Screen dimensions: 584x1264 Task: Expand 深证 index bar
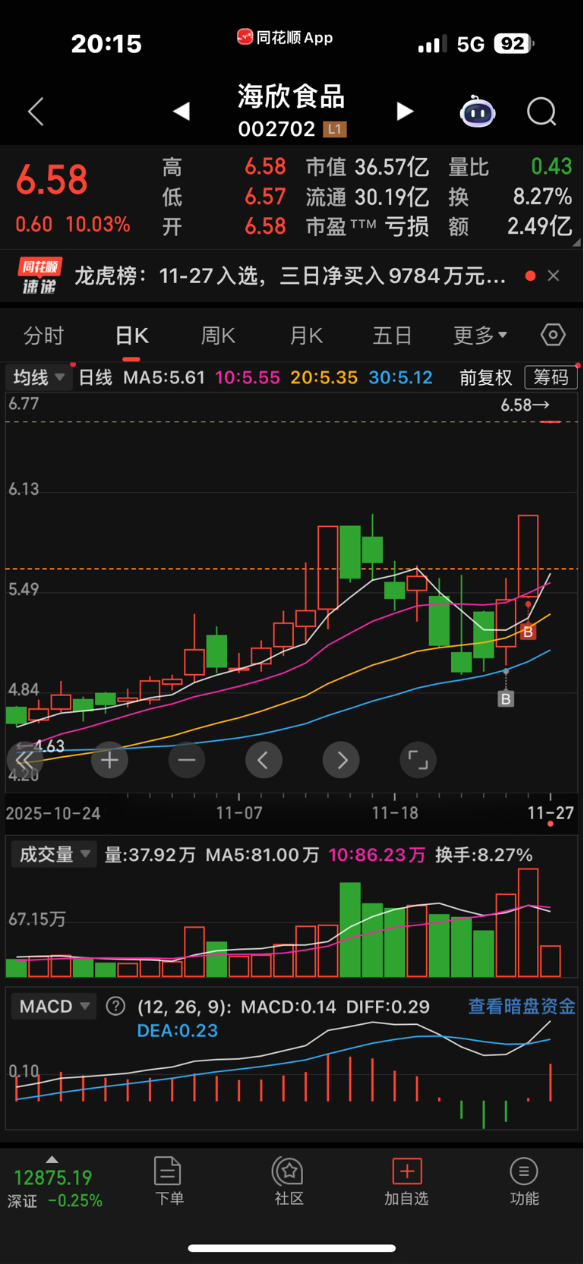[53, 1183]
